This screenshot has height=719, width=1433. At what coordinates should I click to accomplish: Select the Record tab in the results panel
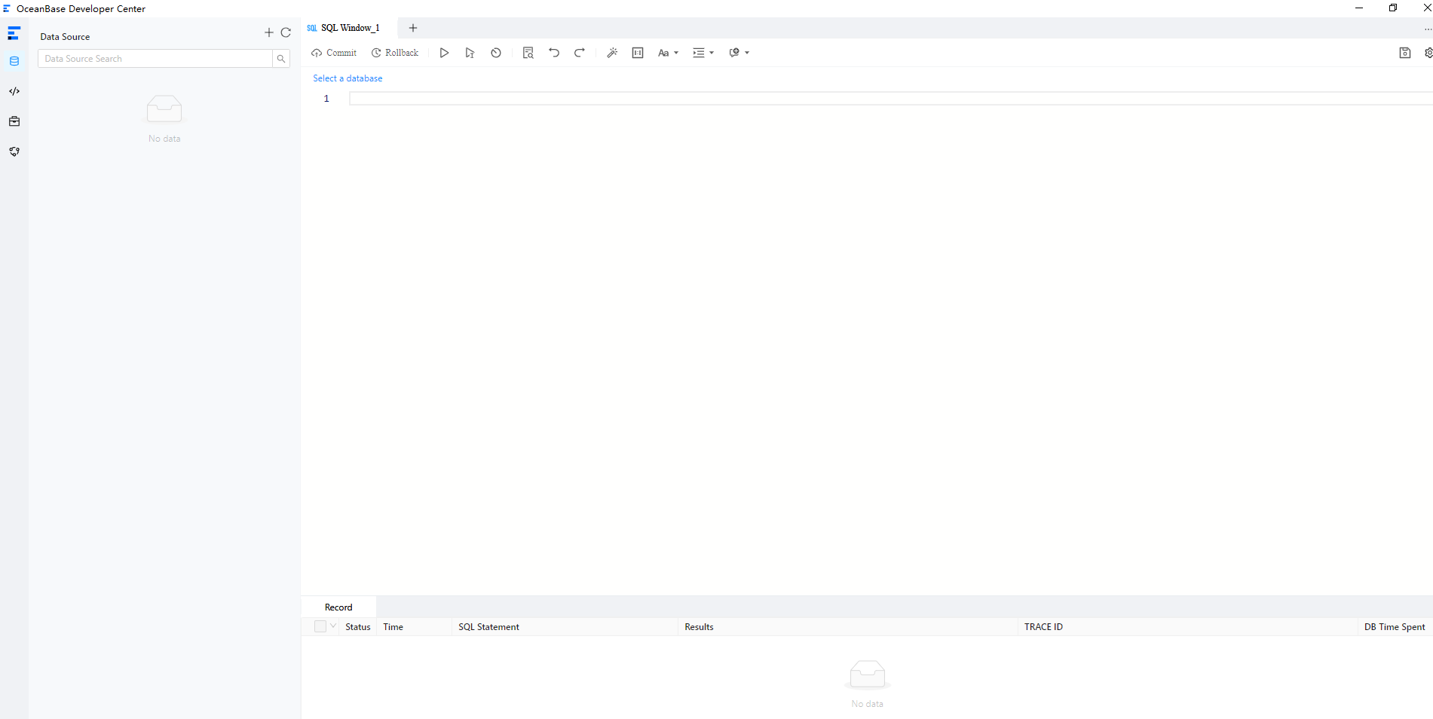pos(338,607)
